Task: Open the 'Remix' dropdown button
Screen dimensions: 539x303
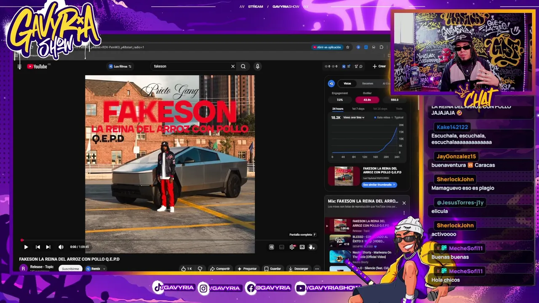Action: click(x=95, y=268)
